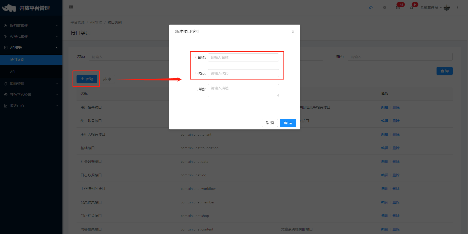Edit the 统一账号接口 row
Screen dimensions: 468x234
384,121
